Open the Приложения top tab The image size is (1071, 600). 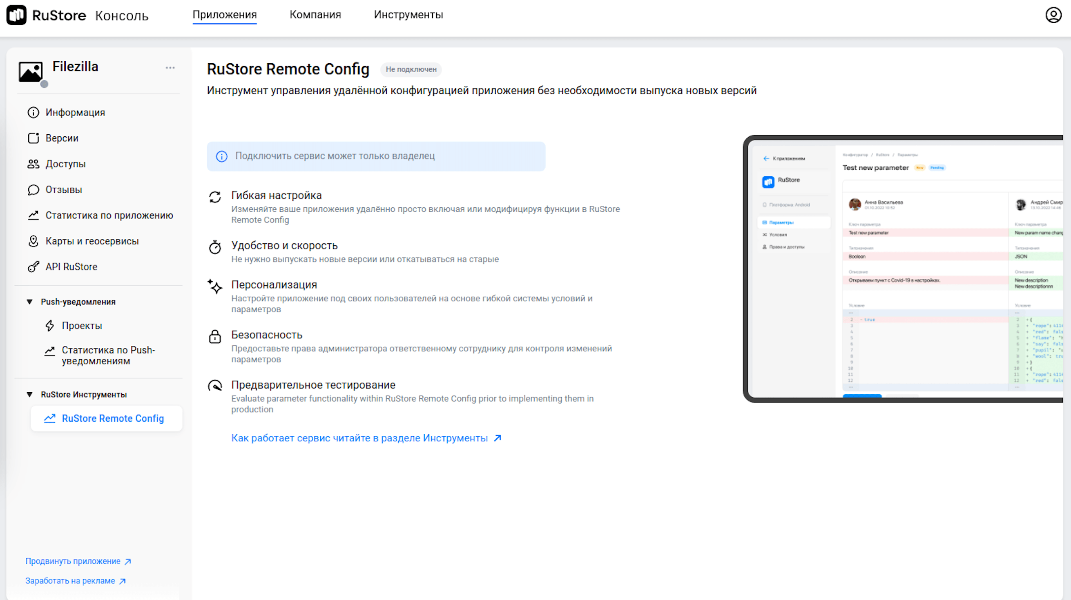point(225,15)
